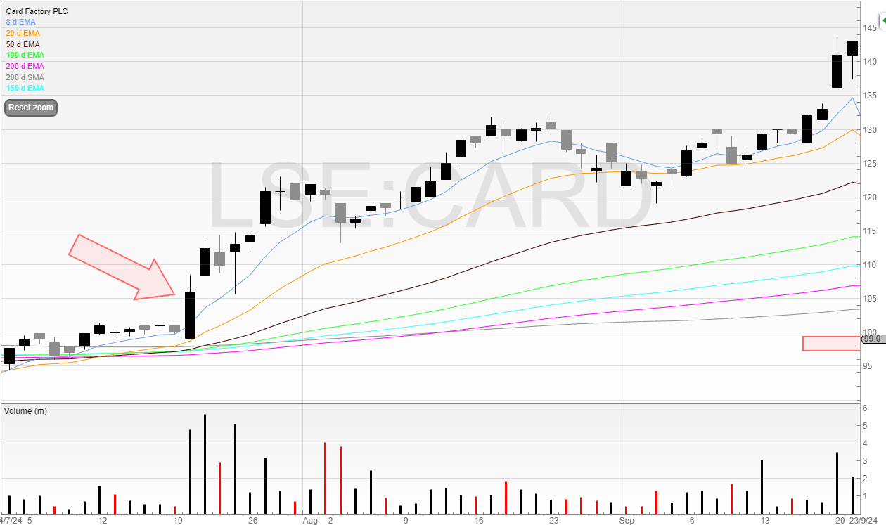Toggle the 100 d EMA legend entry

point(25,55)
